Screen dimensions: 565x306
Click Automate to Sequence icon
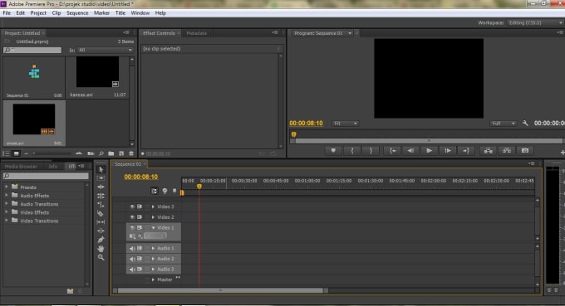click(91, 153)
